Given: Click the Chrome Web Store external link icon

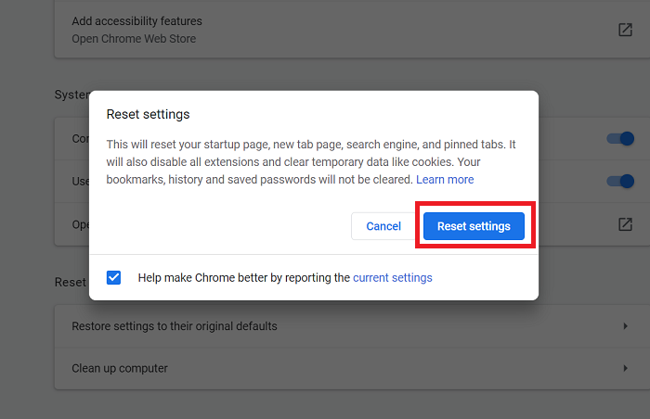Looking at the screenshot, I should [x=625, y=30].
